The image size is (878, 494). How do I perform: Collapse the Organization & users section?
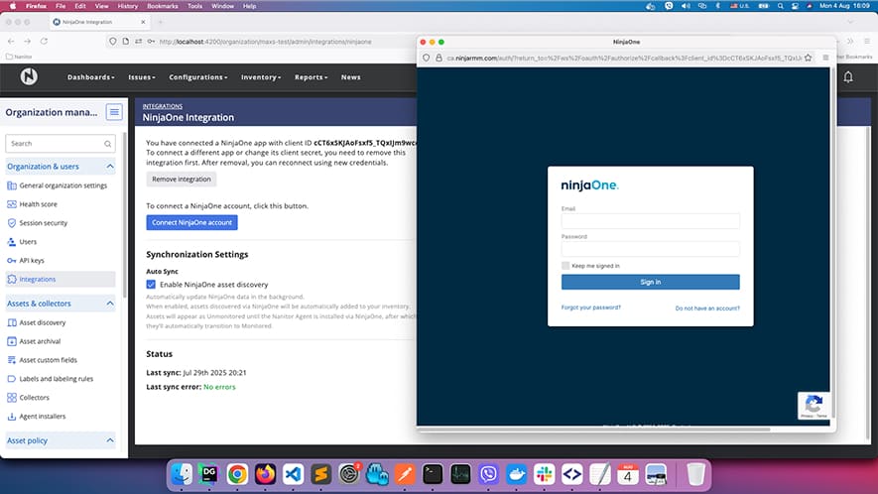[109, 166]
